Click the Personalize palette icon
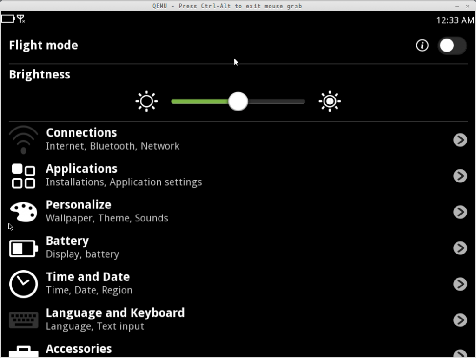 23,212
